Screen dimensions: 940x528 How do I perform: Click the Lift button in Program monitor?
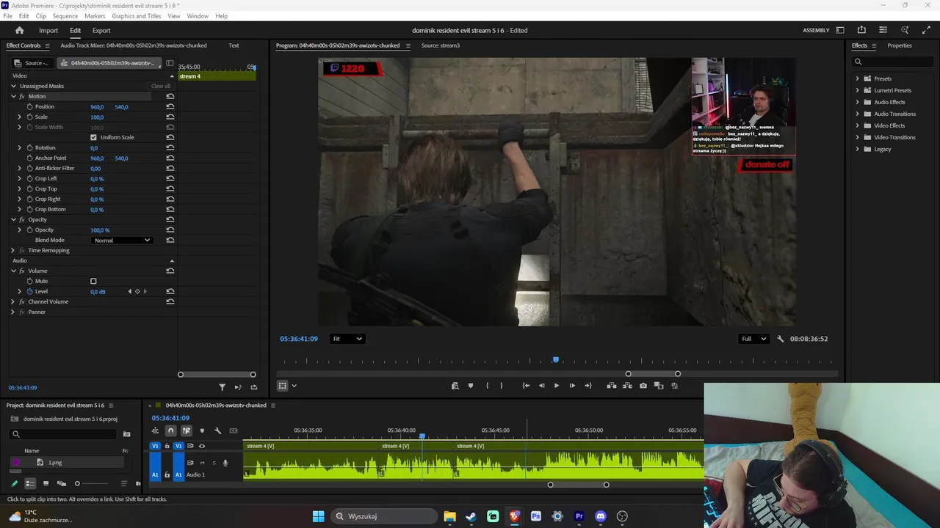[x=611, y=386]
